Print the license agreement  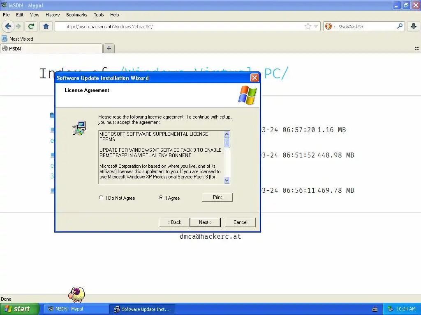[x=217, y=197]
